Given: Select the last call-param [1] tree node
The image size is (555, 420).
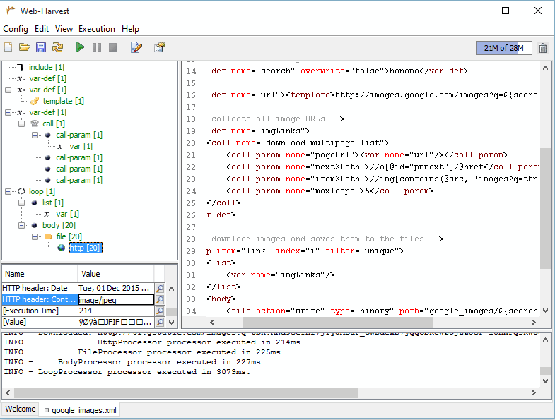Looking at the screenshot, I should point(79,180).
